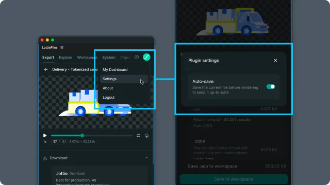Choose Settings in the profile menu
Screen dimensions: 330x185
[x=124, y=79]
